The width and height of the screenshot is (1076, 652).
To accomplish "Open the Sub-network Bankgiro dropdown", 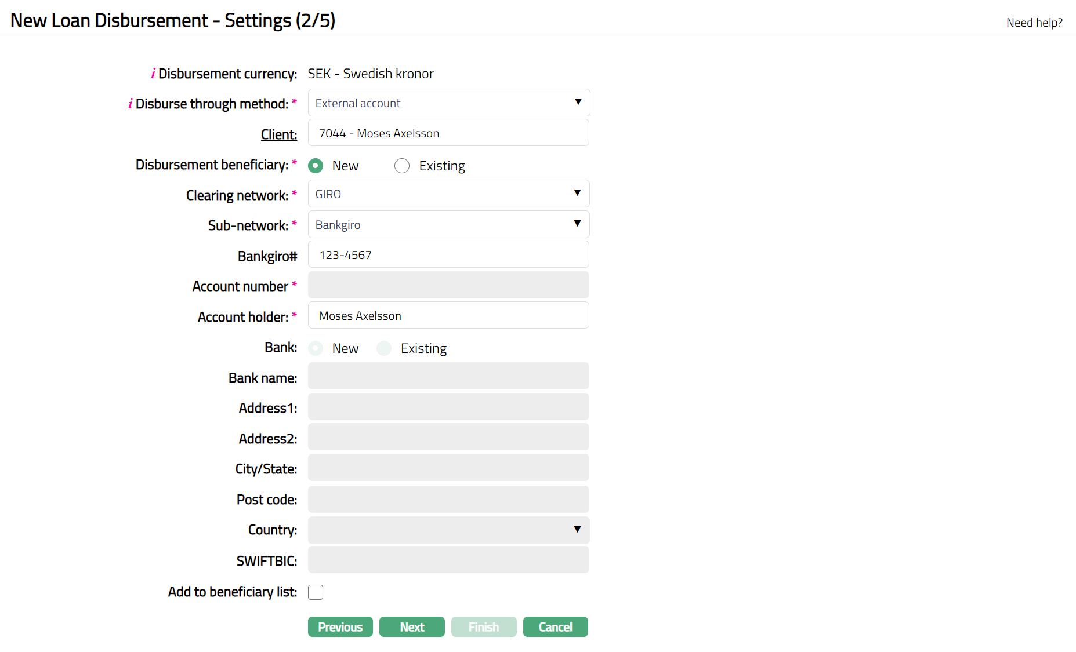I will point(448,224).
